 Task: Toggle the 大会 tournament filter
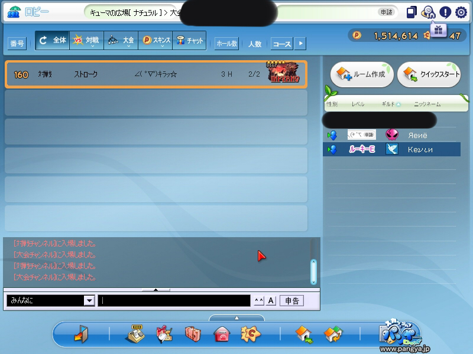[x=121, y=41]
